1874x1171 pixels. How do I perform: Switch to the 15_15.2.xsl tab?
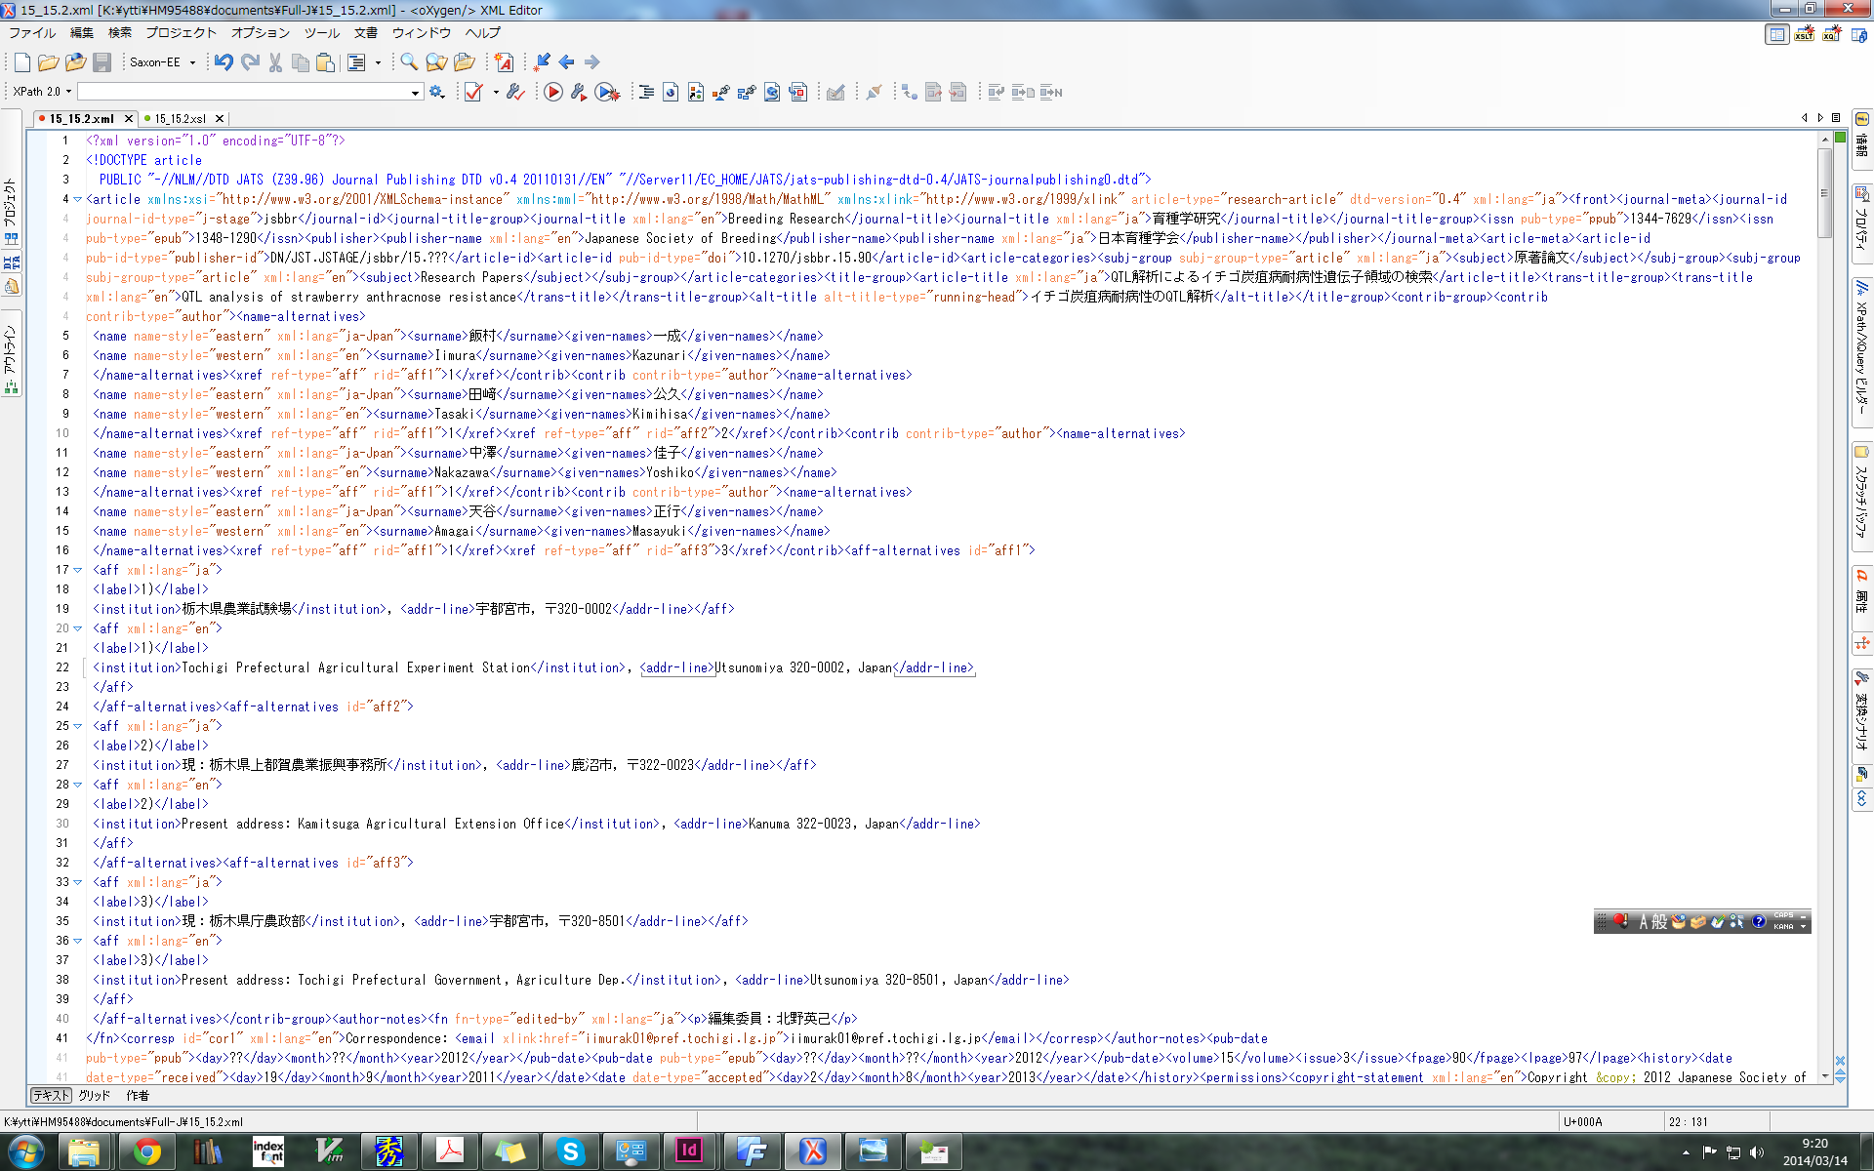pyautogui.click(x=180, y=119)
